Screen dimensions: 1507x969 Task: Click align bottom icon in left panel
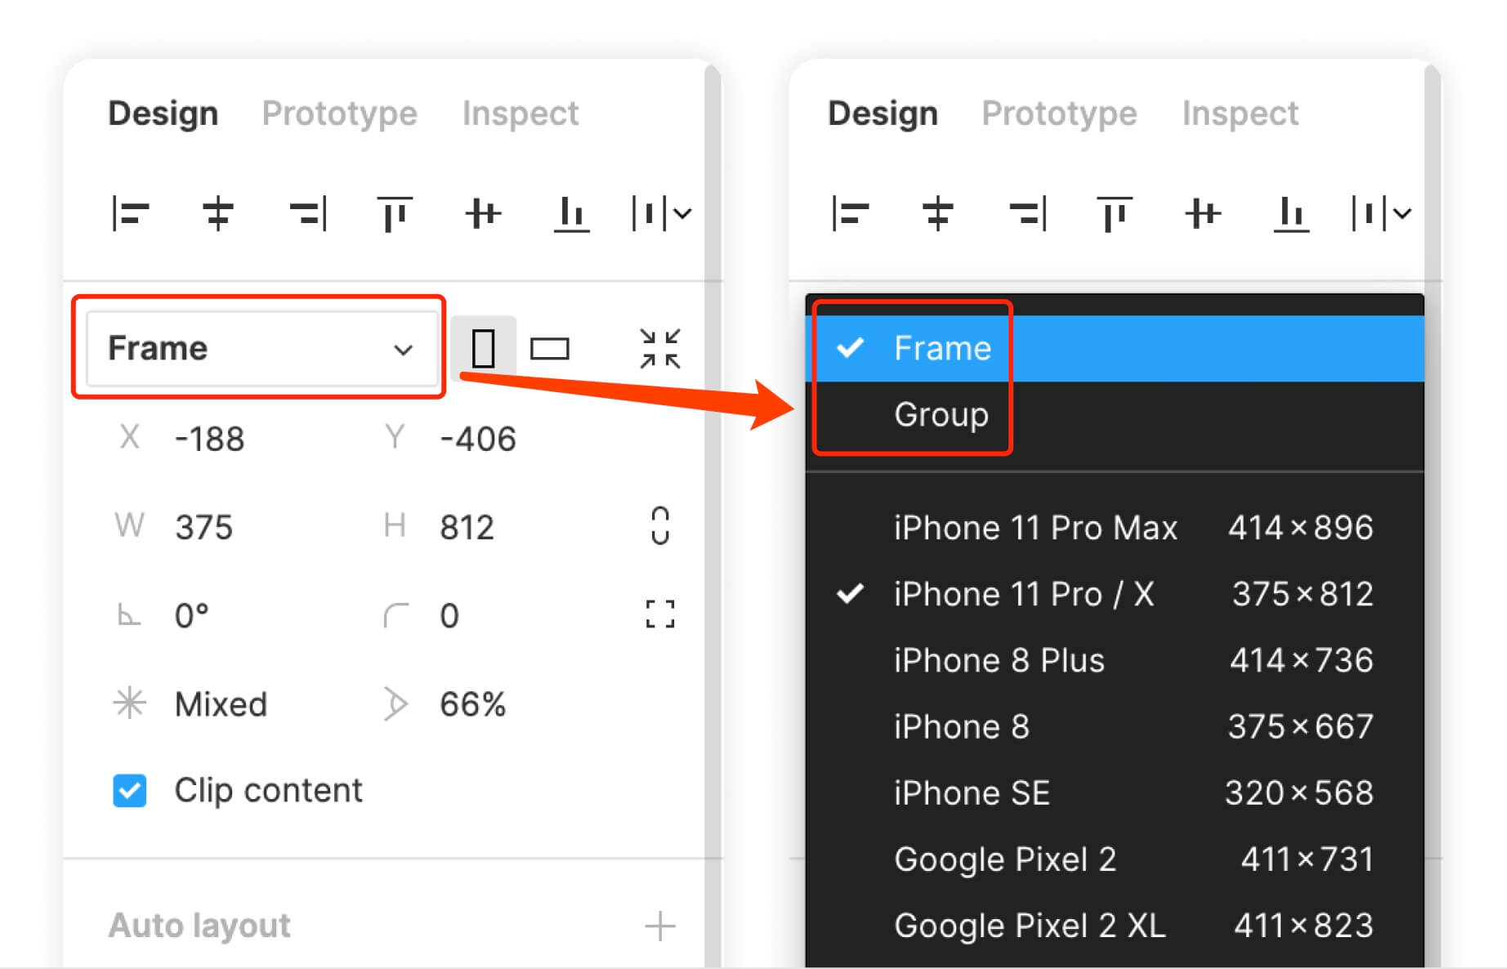[x=571, y=214]
